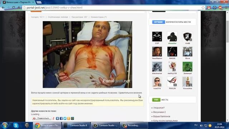Share the post on VKontakte

coord(57,118)
